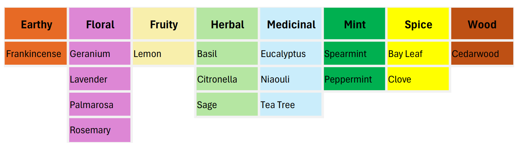Click the Rosemary cell
520x149 pixels.
100,130
